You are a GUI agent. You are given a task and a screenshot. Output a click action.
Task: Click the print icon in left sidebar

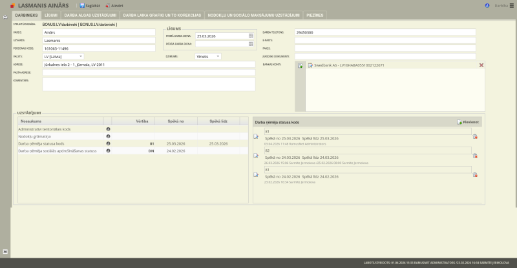tap(5, 17)
